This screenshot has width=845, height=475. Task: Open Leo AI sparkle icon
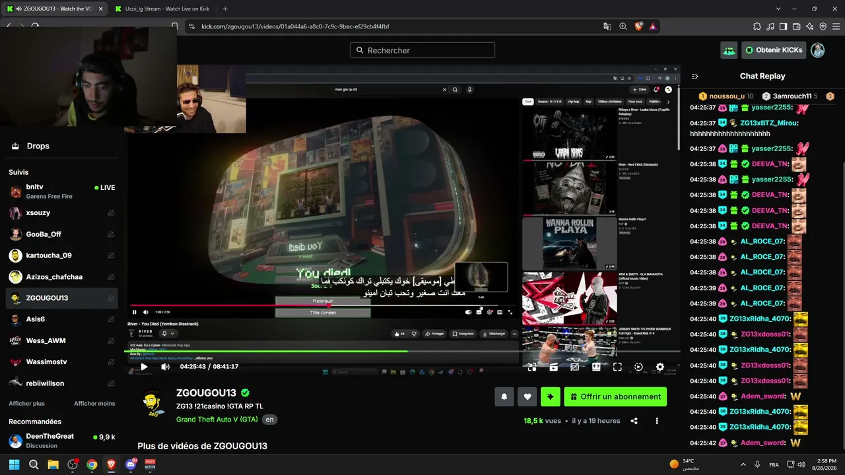(x=810, y=26)
